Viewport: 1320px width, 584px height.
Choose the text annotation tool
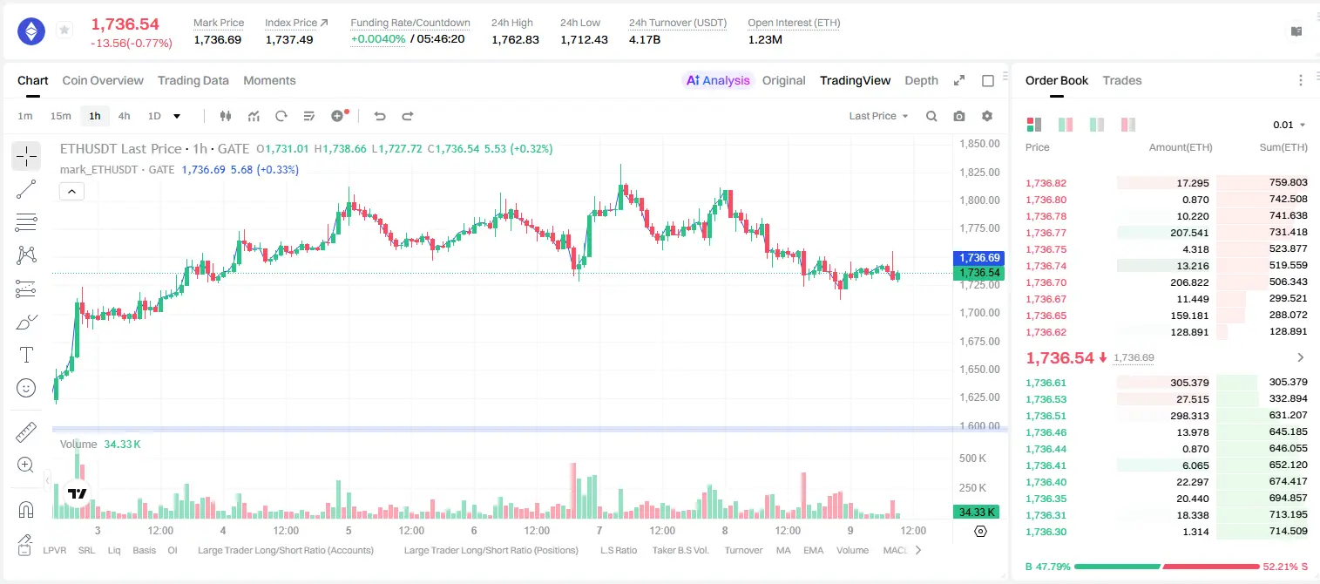tap(26, 355)
